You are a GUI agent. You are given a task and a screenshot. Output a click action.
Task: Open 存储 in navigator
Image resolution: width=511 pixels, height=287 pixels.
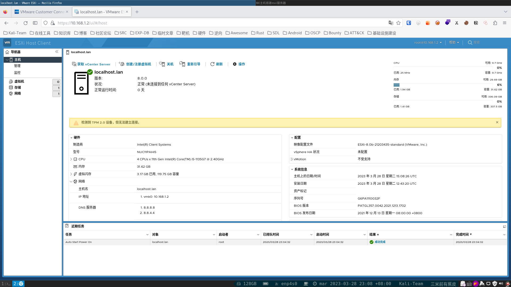point(18,87)
